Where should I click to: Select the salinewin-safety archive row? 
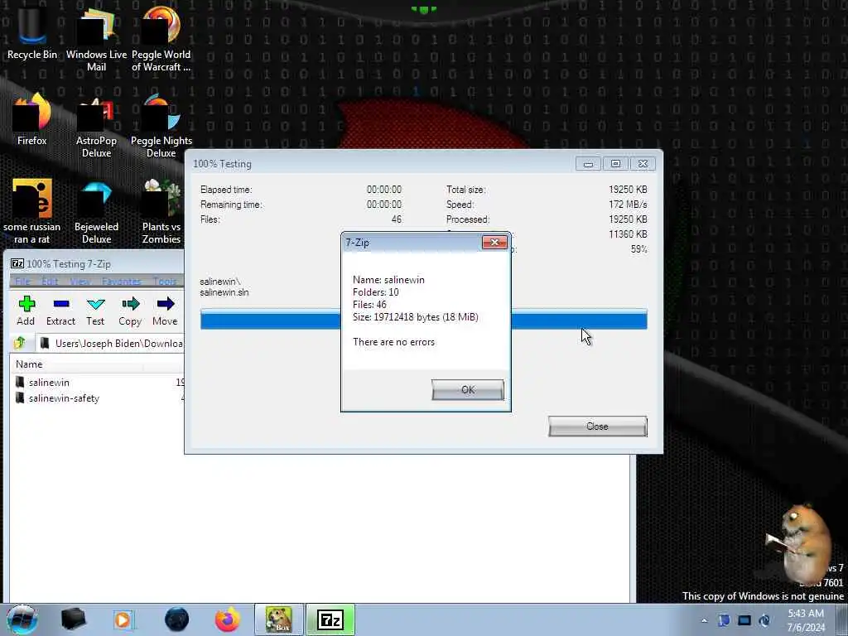pos(98,398)
